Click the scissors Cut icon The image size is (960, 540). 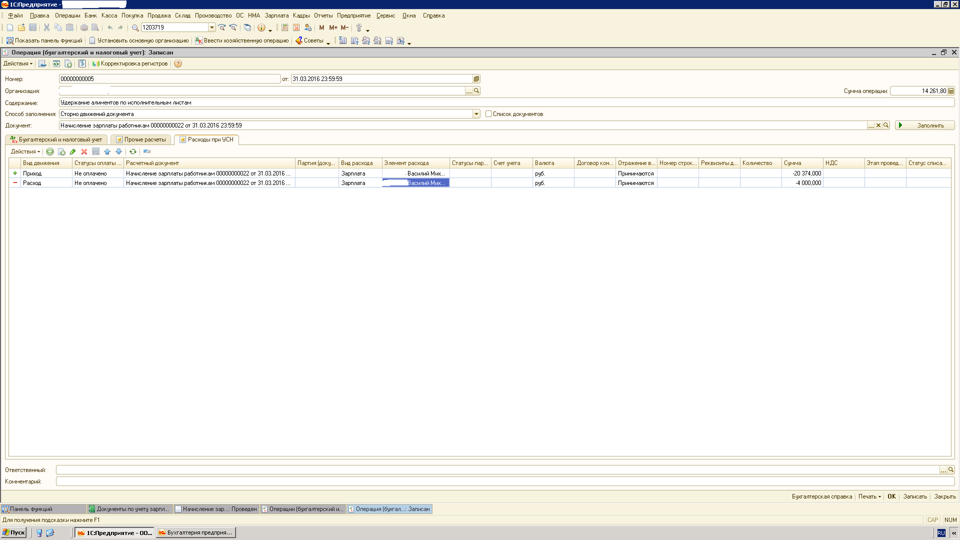[x=46, y=27]
